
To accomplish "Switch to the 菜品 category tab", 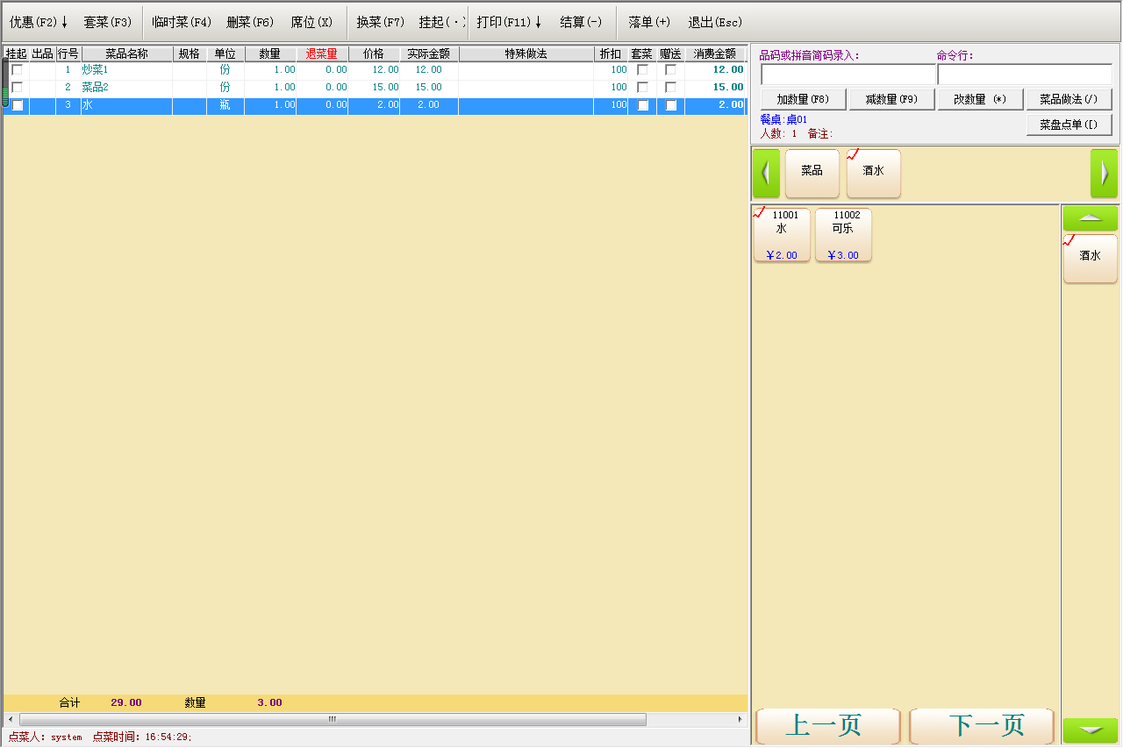I will point(812,173).
